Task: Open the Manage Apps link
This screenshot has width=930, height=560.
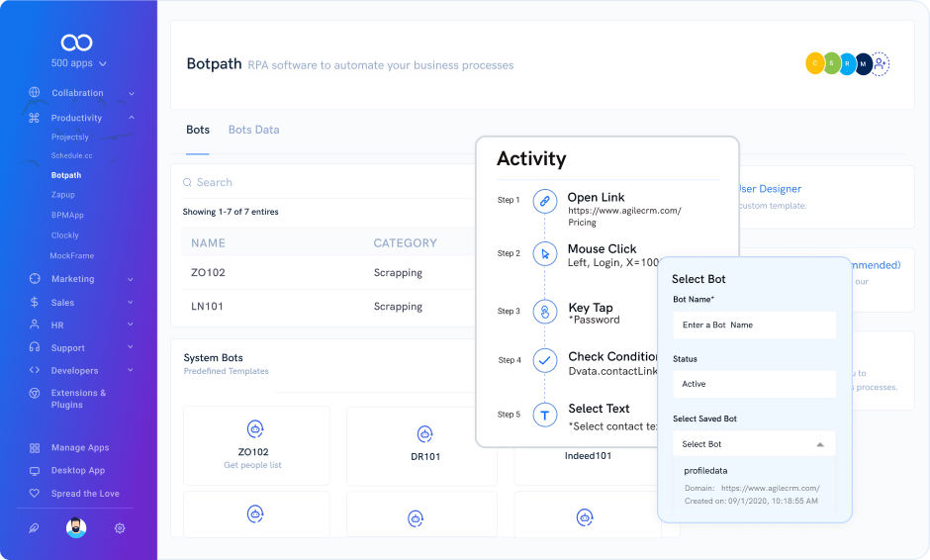Action: click(79, 448)
